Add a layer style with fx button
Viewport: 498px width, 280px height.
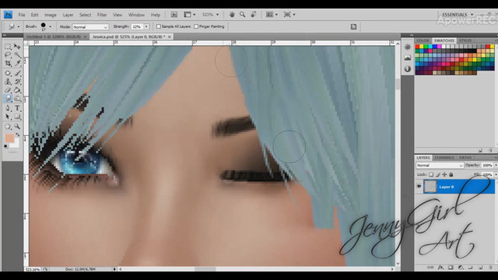point(440,268)
